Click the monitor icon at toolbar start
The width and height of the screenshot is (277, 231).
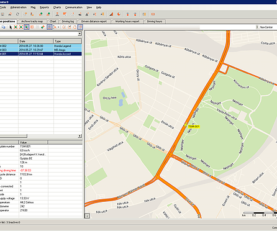(x=2, y=14)
